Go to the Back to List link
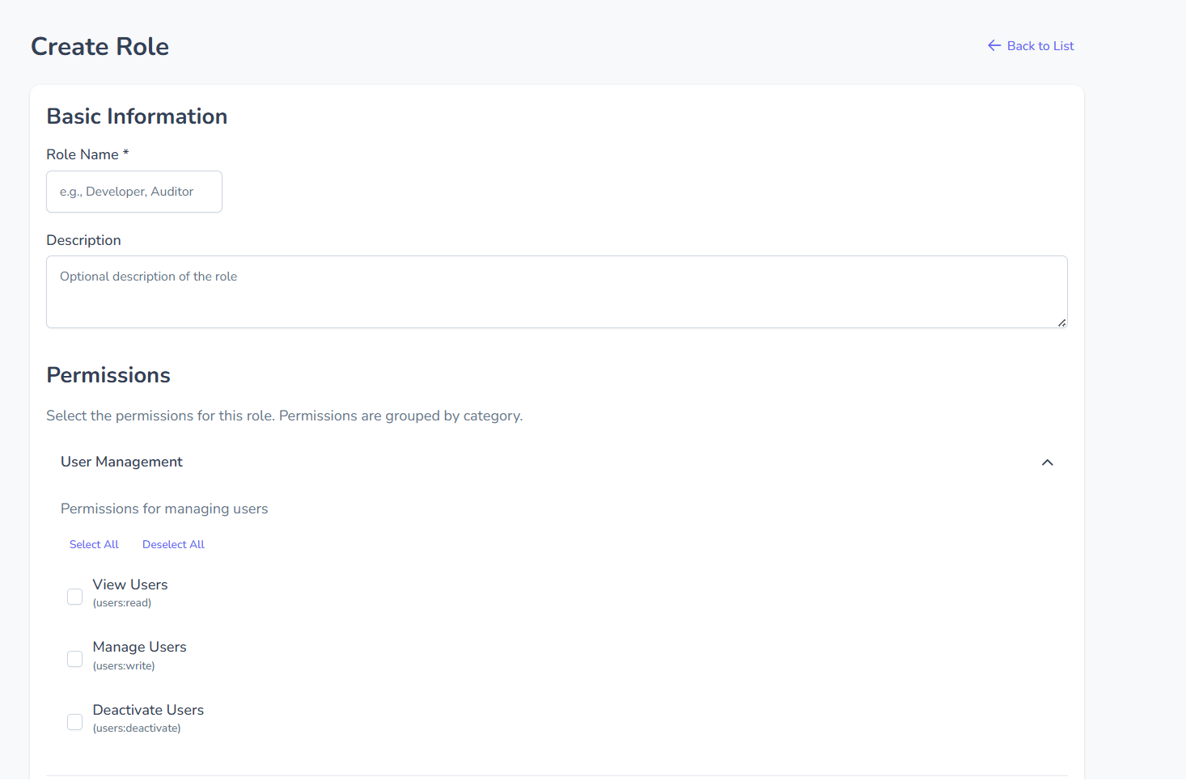 tap(1040, 46)
